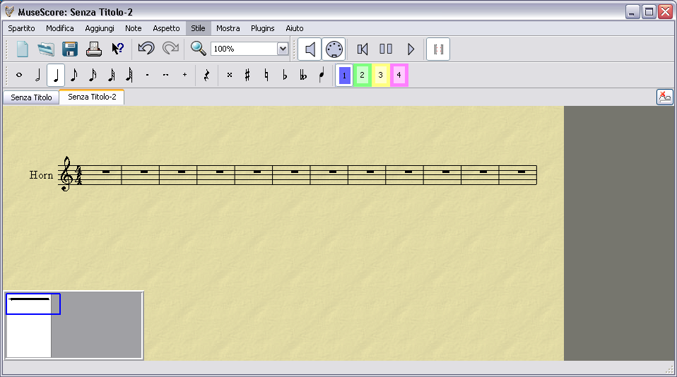Open the Modifica menu

(x=60, y=28)
